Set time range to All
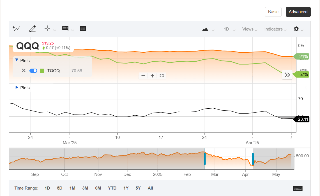Viewport: 320px width, 196px height. (x=150, y=188)
